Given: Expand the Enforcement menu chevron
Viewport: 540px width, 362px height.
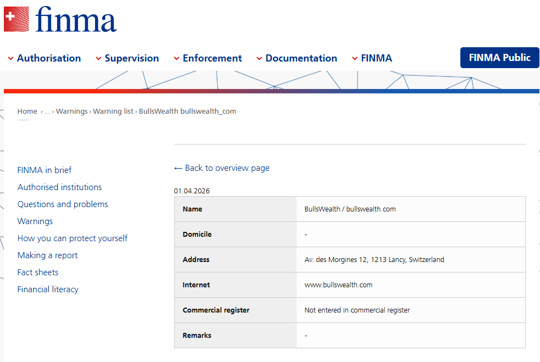Looking at the screenshot, I should tap(176, 59).
